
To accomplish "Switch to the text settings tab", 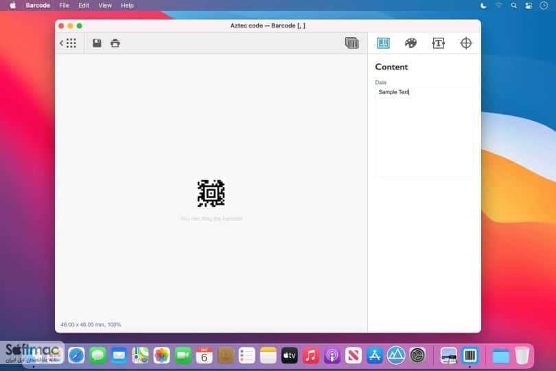I will [438, 43].
